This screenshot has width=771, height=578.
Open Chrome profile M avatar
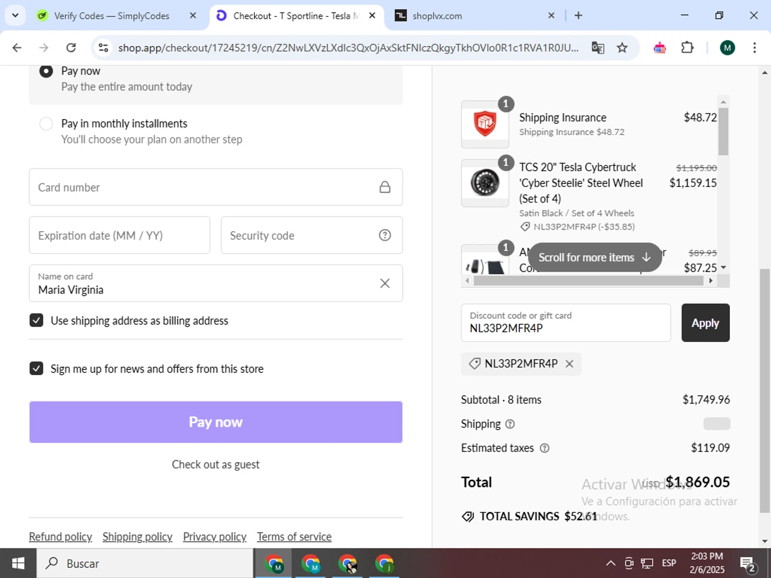(x=727, y=48)
